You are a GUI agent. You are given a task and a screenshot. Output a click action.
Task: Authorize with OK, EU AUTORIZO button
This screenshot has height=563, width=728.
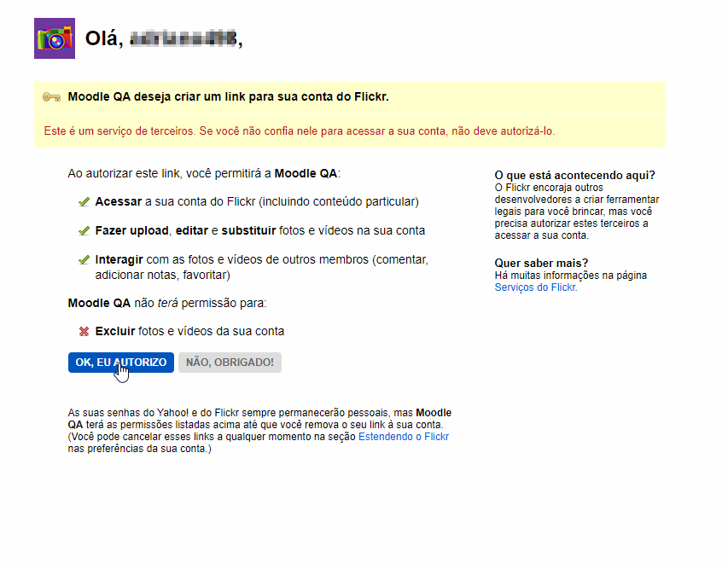point(121,363)
